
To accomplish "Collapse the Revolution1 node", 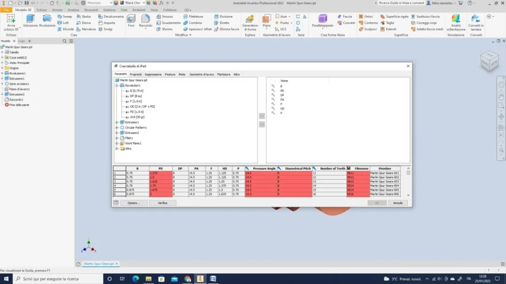I will (x=117, y=86).
